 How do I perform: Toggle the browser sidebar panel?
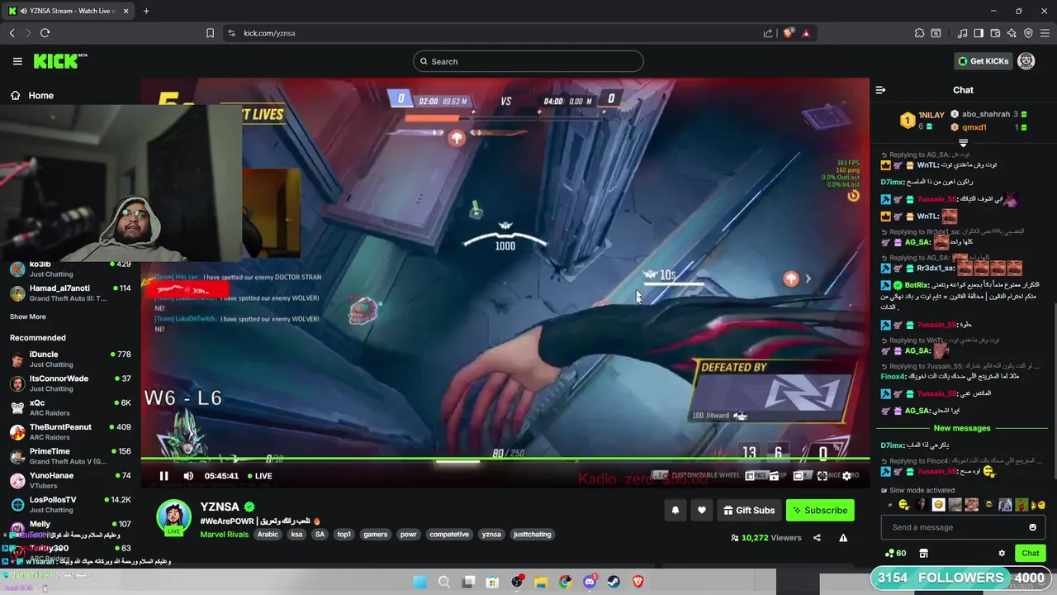(979, 33)
